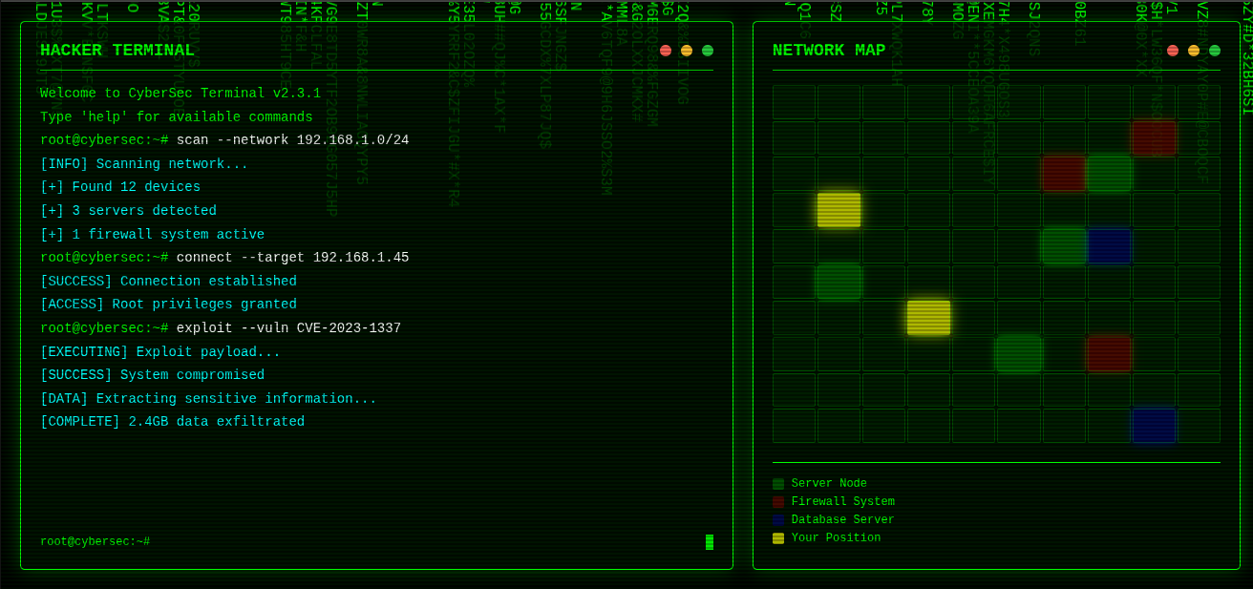Screen dimensions: 1253x589
Task: Click green server node left of blue database
Action: pos(1063,246)
